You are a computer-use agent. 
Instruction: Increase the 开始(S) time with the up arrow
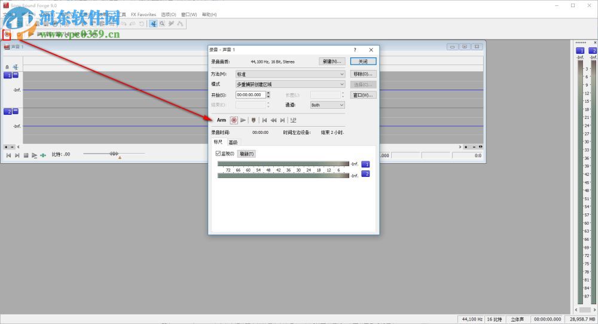coord(269,93)
